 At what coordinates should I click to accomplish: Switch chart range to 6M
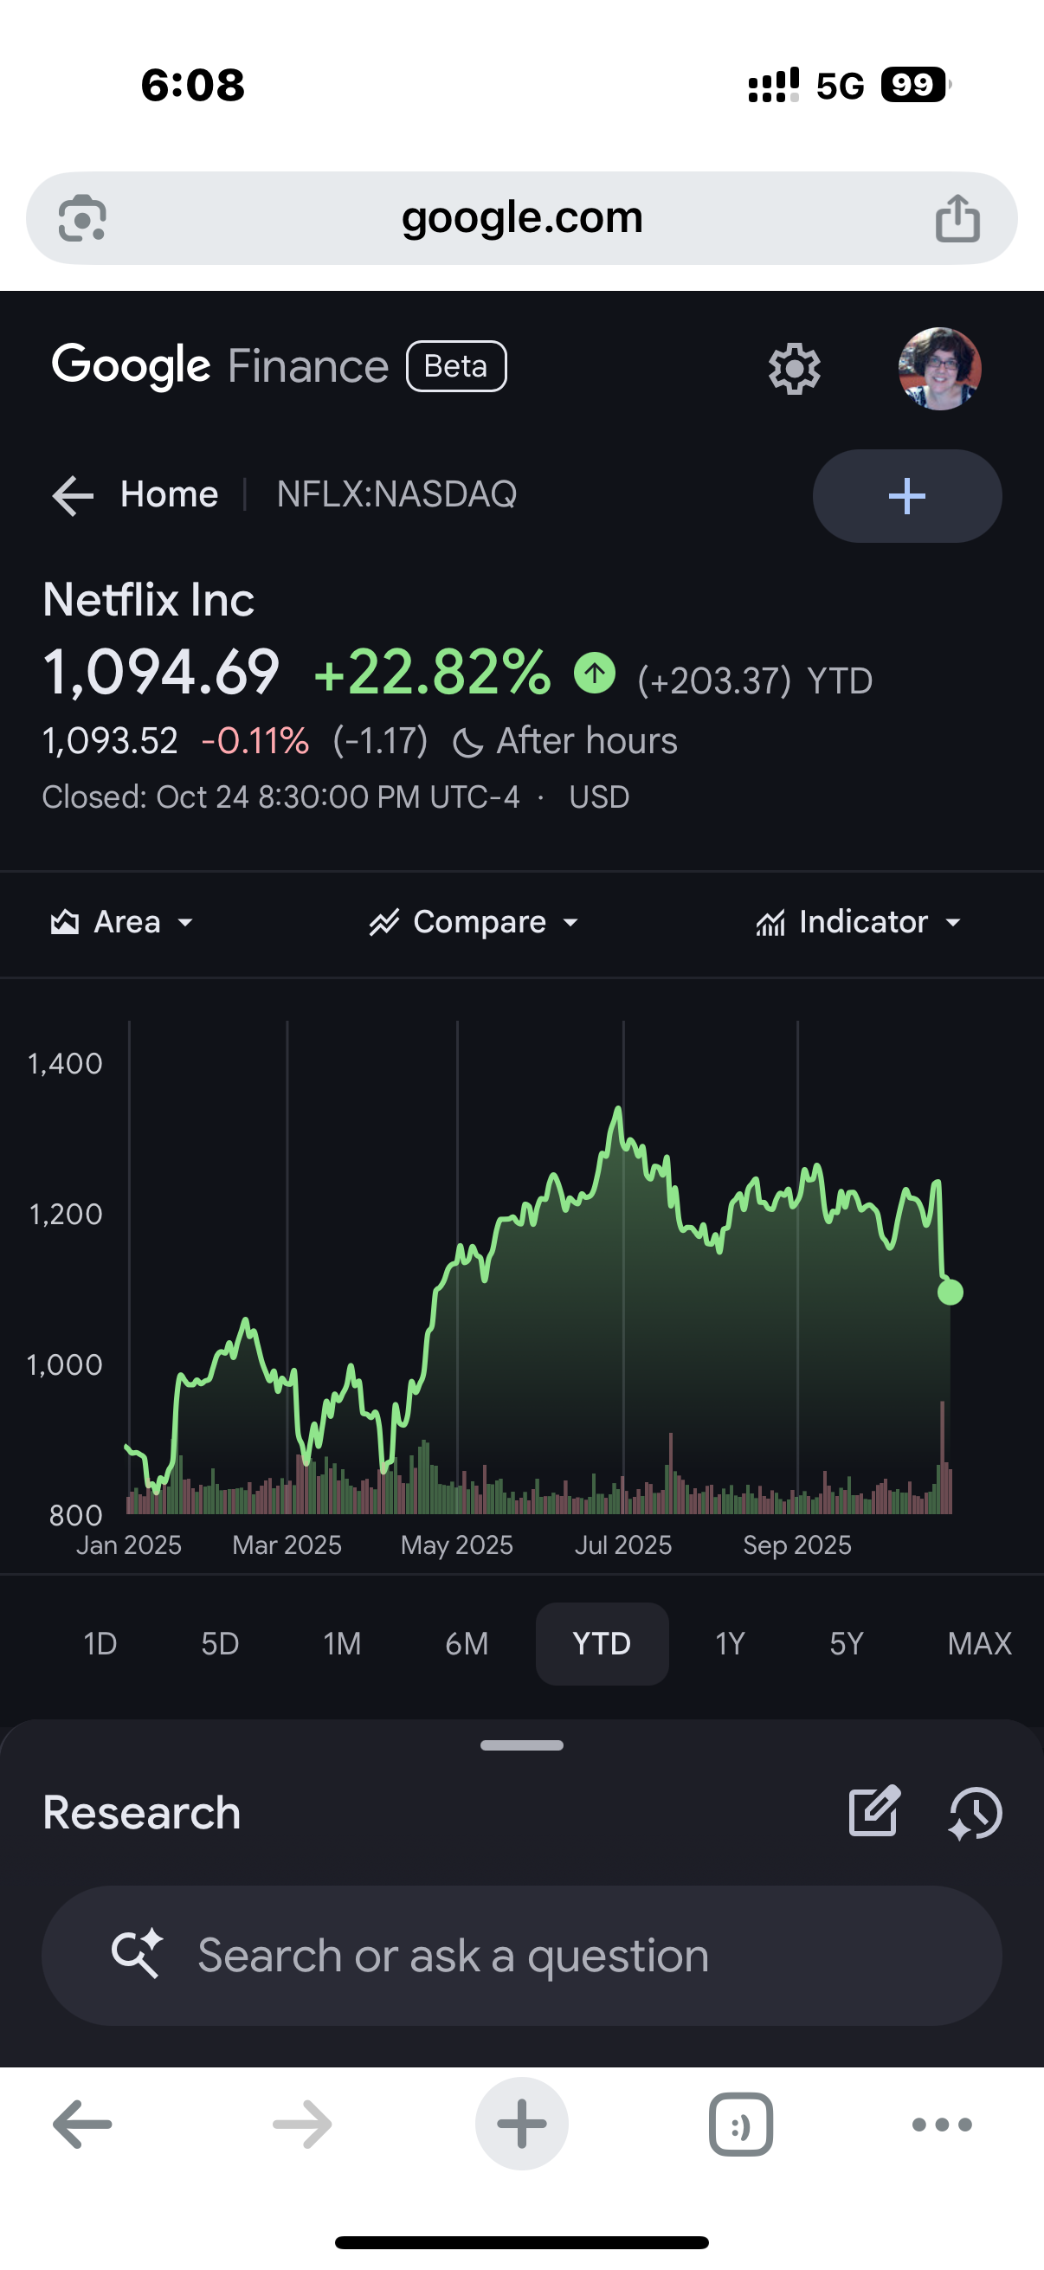pyautogui.click(x=466, y=1643)
